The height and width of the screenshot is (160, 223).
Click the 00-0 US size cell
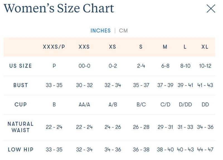point(84,66)
